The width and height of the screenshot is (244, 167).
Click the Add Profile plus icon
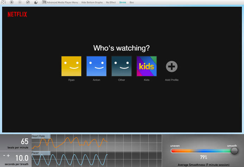coord(172,66)
